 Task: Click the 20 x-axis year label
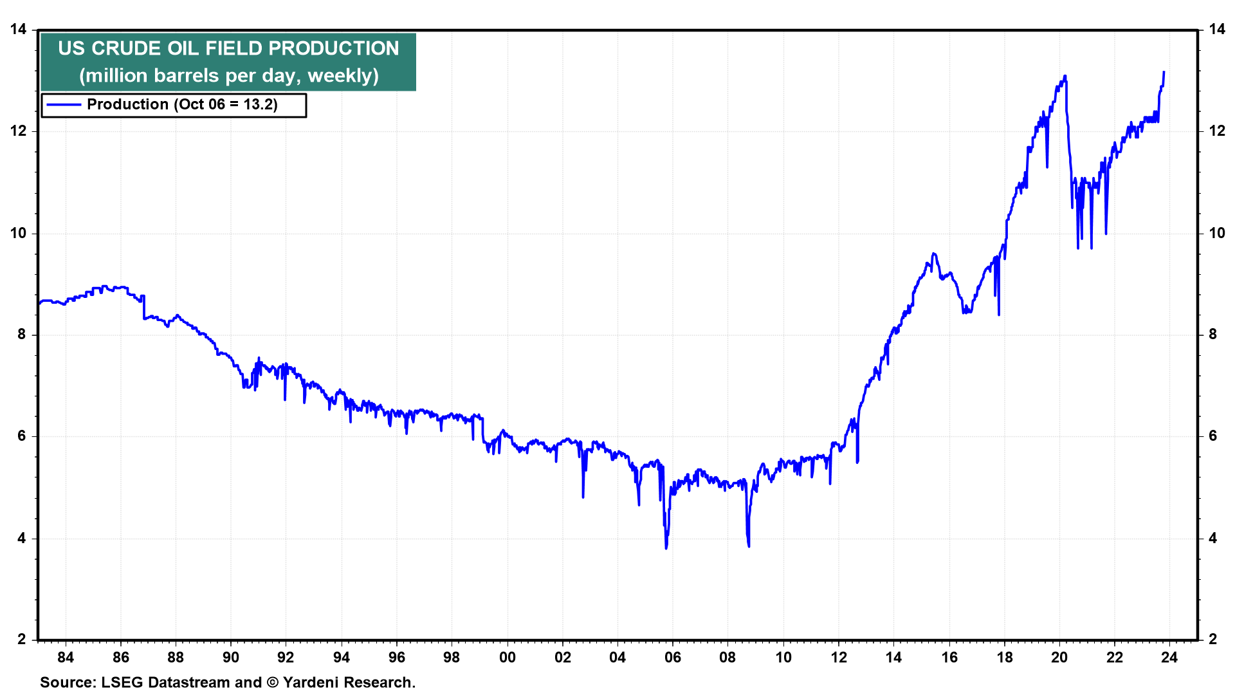[1059, 658]
